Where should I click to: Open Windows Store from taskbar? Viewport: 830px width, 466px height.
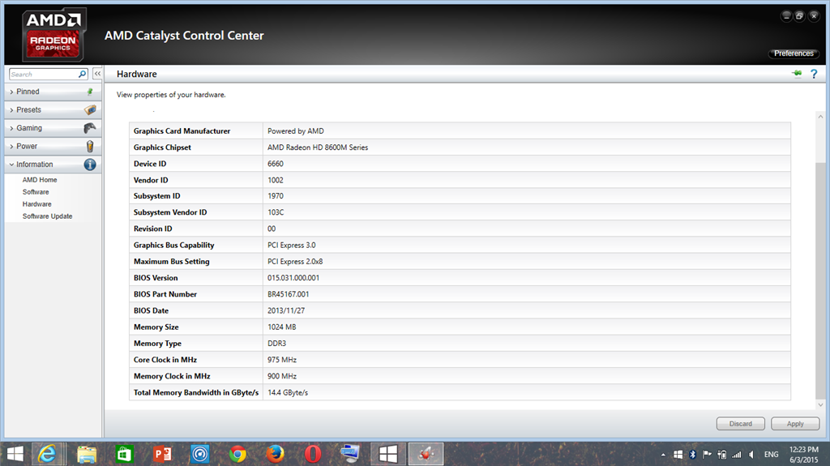(x=124, y=455)
